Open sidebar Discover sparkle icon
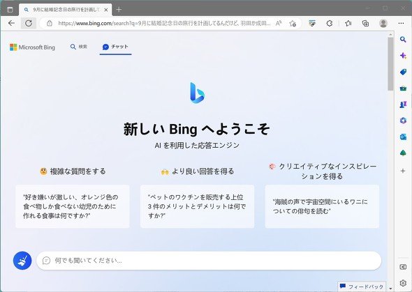This screenshot has width=412, height=292. coord(403,56)
